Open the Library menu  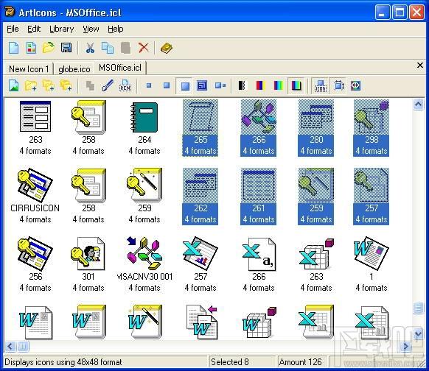pos(62,29)
